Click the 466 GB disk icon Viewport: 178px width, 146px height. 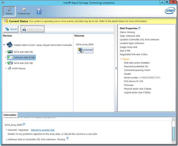(10, 52)
